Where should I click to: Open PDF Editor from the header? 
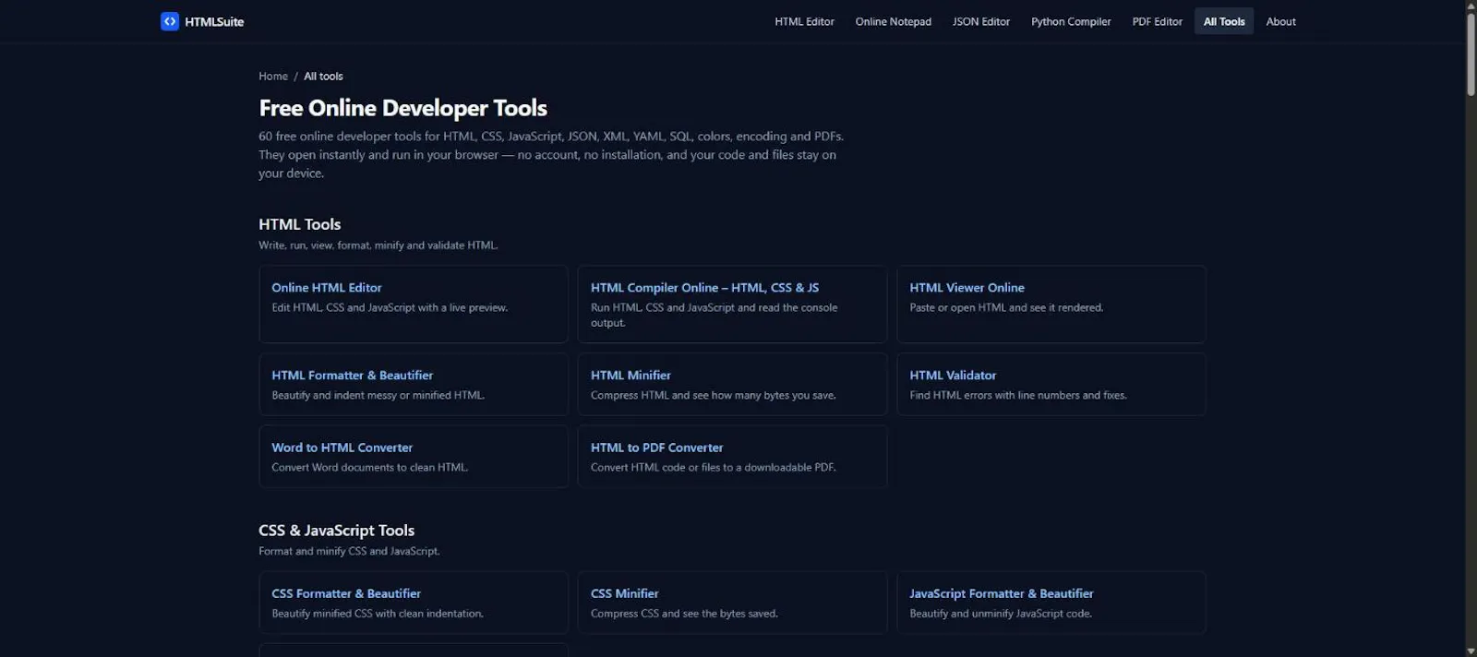tap(1157, 21)
